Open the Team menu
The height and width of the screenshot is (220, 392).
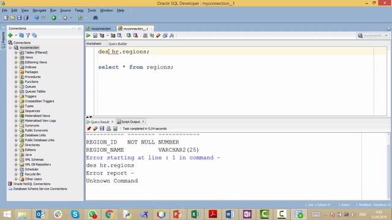click(x=79, y=10)
